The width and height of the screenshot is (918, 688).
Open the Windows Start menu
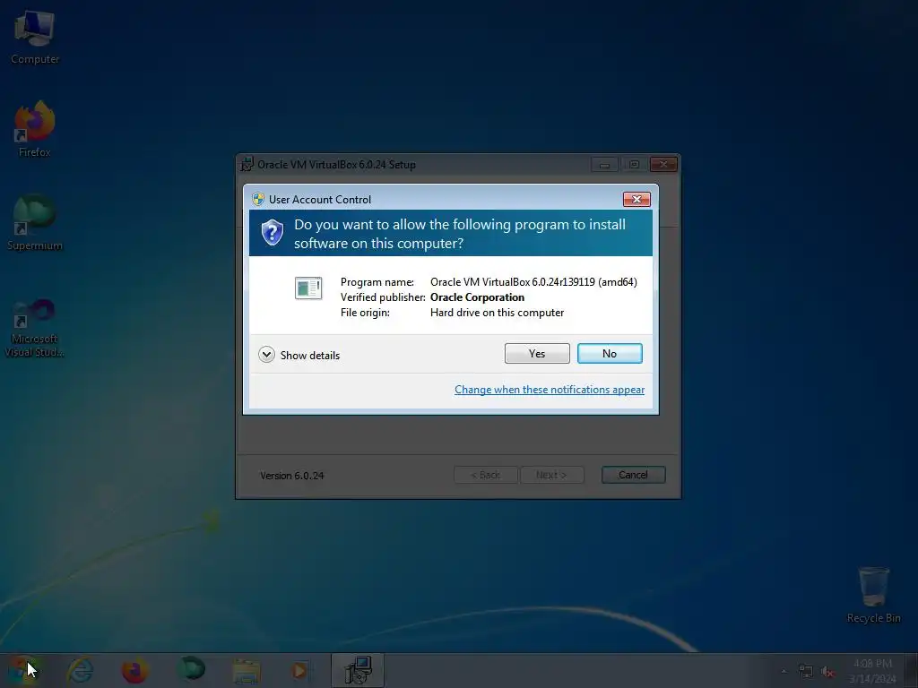point(22,670)
